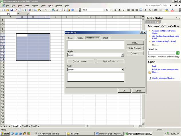
Task: Click Start button on taskbar
Action: pyautogui.click(x=5, y=134)
